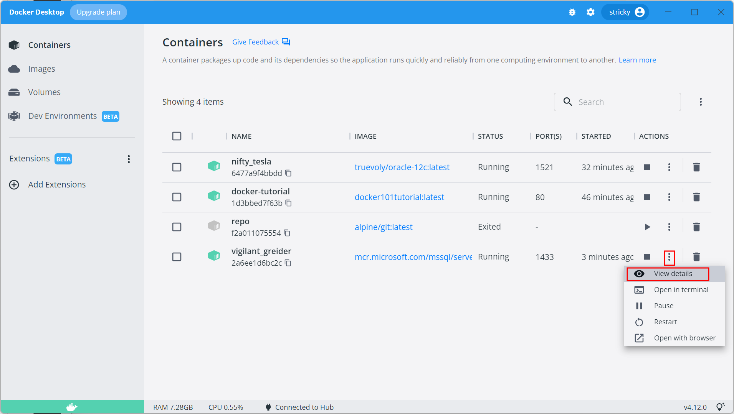The height and width of the screenshot is (414, 734).
Task: Choose View details from context menu
Action: [x=674, y=274]
